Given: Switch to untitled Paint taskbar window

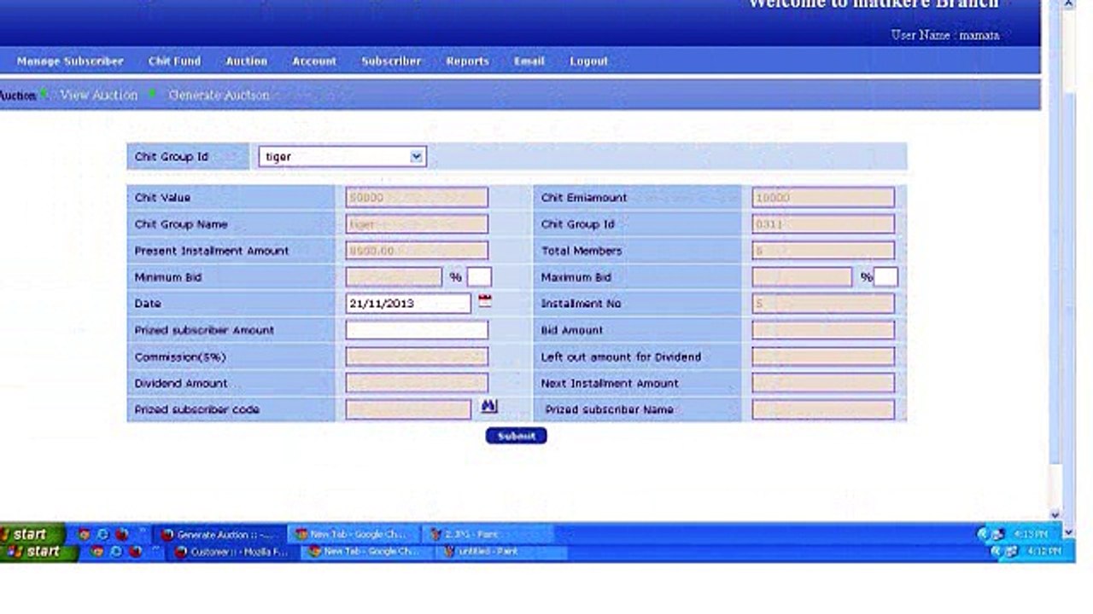Looking at the screenshot, I should (502, 552).
